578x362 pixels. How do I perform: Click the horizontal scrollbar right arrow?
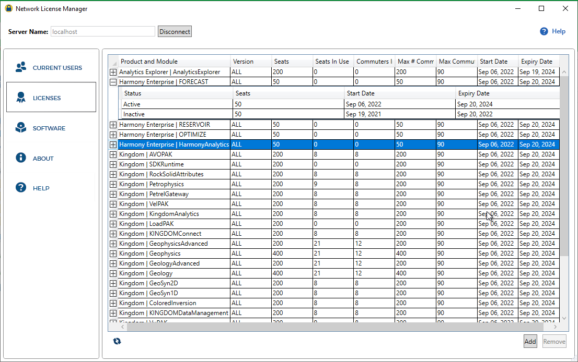pos(555,327)
